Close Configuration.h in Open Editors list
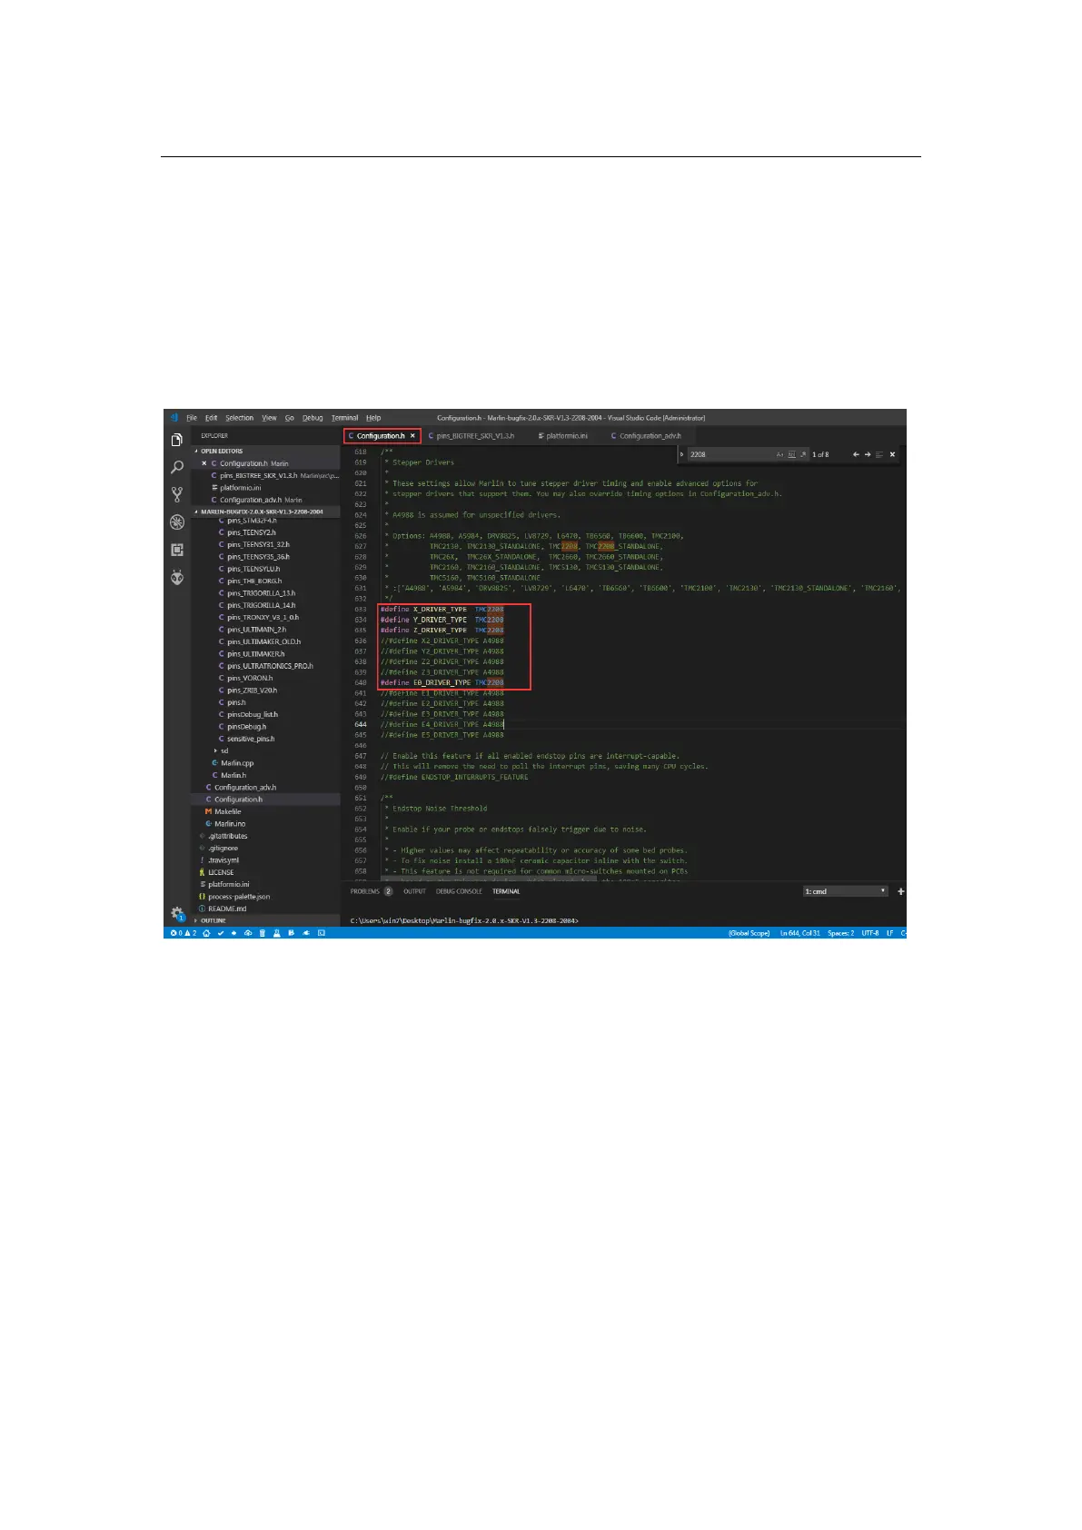1082x1530 pixels. tap(203, 463)
